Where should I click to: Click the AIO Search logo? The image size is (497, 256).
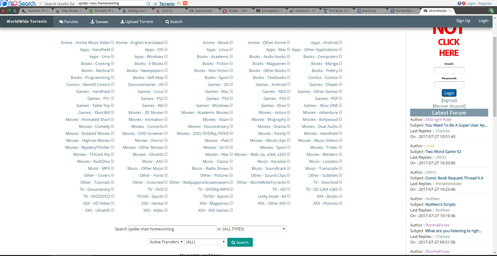click(18, 3)
